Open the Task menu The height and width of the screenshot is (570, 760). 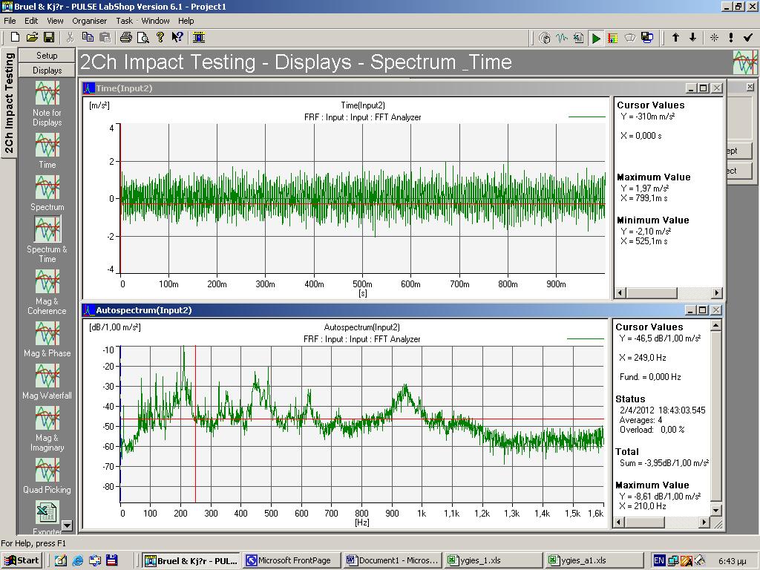coord(124,21)
